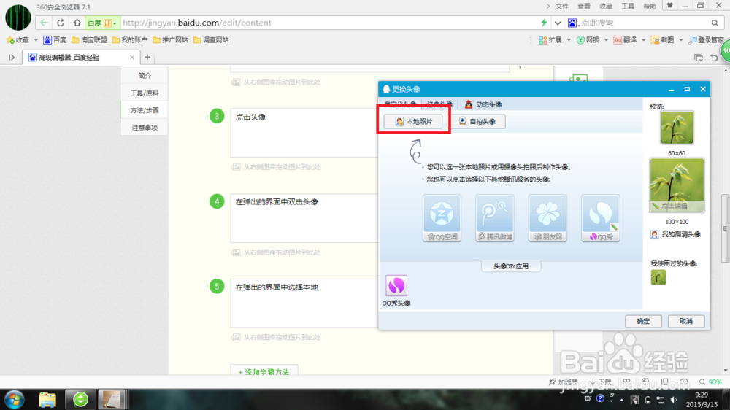Open File Explorer from the taskbar

coord(47,399)
